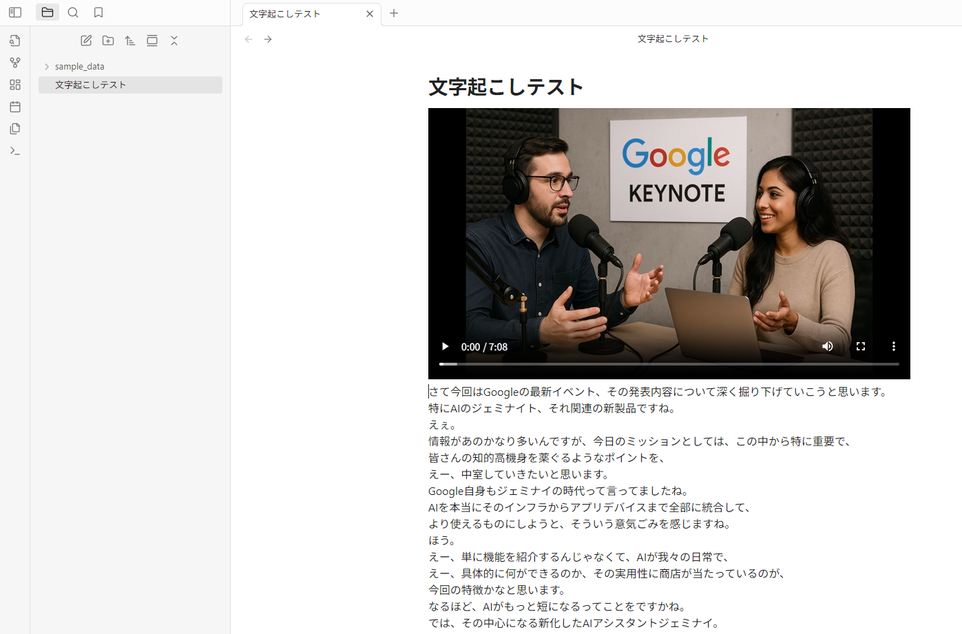
Task: Create a new note
Action: click(x=86, y=41)
